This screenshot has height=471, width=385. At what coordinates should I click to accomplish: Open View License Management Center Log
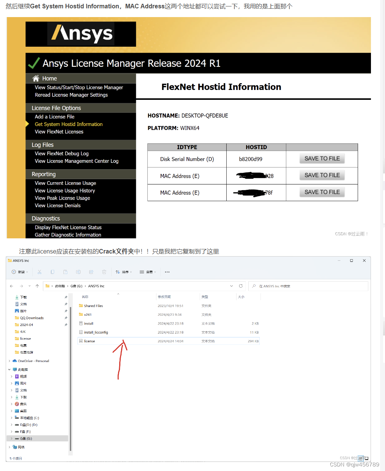(x=77, y=161)
